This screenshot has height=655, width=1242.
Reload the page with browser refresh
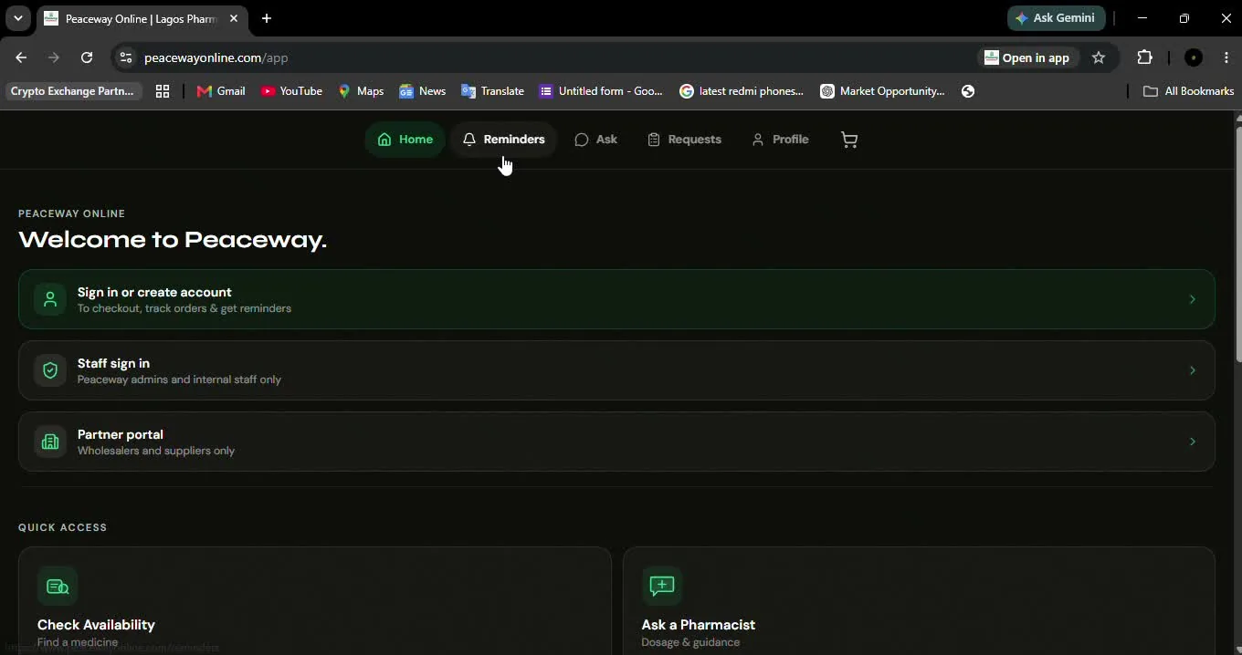tap(87, 57)
